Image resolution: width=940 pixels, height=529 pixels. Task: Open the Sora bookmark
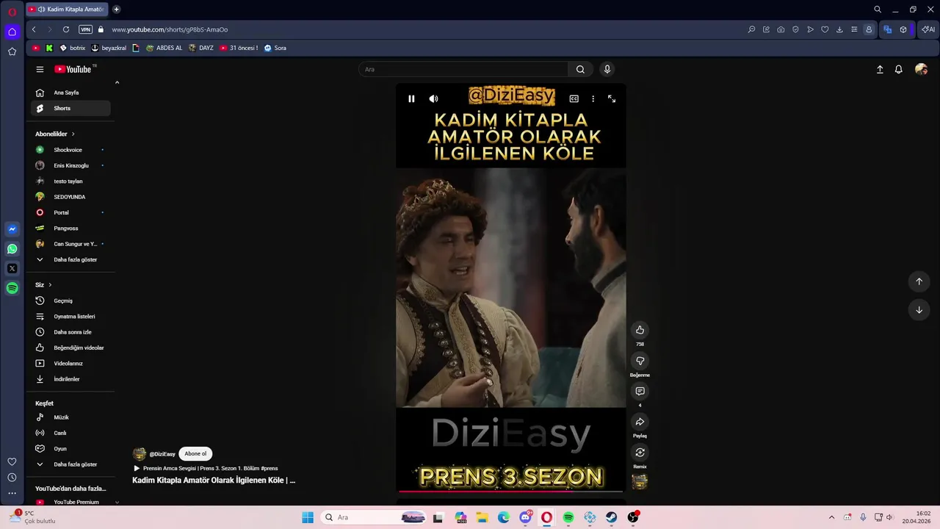point(275,48)
